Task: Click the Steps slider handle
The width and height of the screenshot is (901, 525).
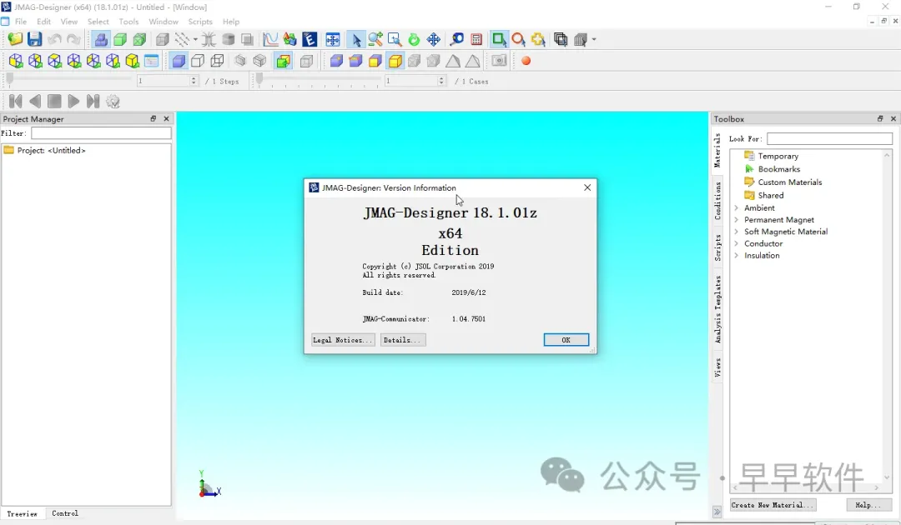Action: tap(10, 80)
